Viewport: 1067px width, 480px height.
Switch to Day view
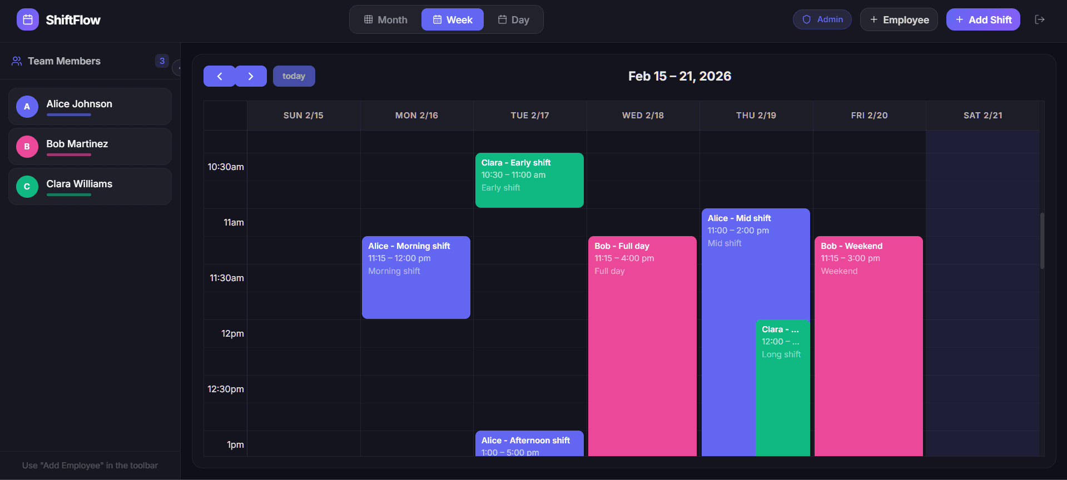(513, 20)
